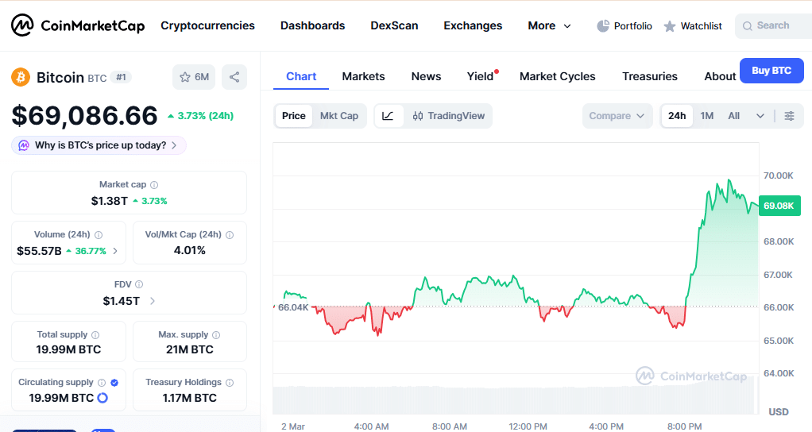Open Exchanges navigation link
This screenshot has height=432, width=812.
point(473,26)
